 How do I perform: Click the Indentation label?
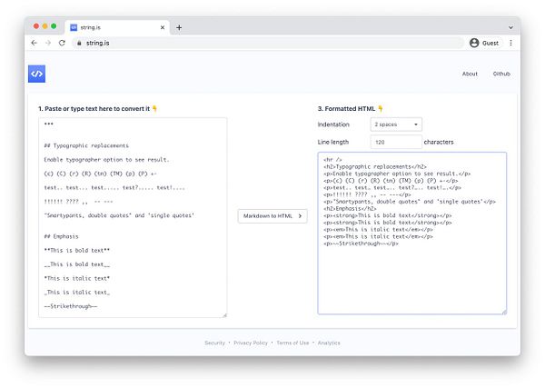tap(333, 124)
